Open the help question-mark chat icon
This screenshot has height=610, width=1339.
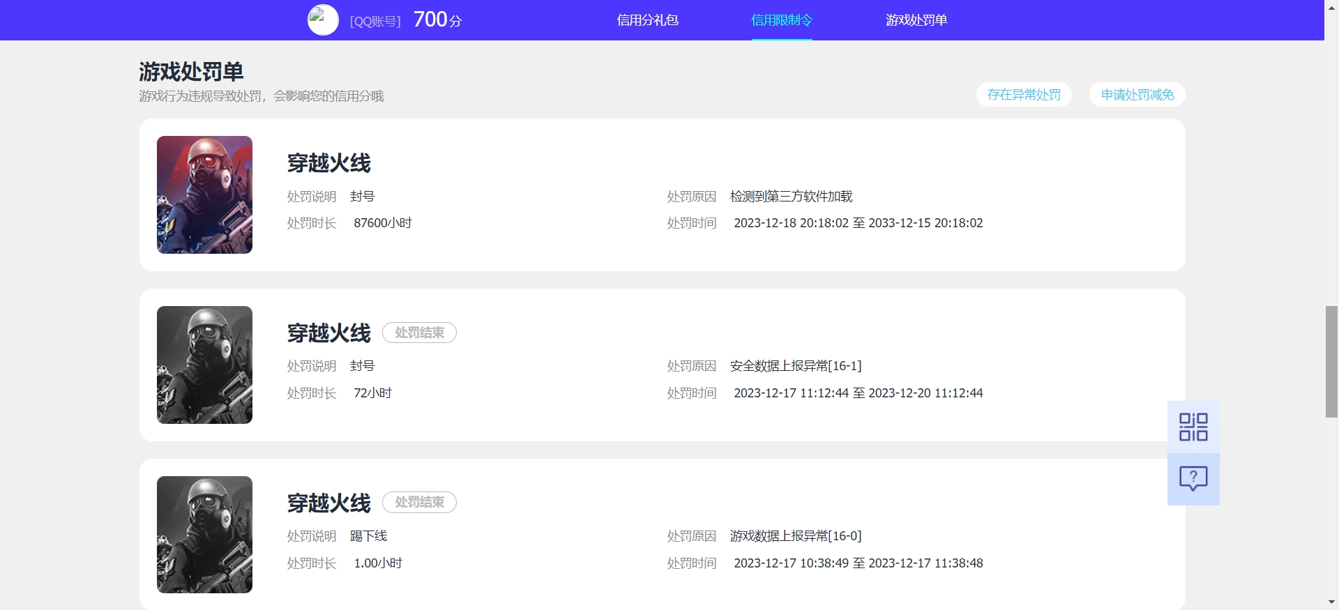(x=1193, y=479)
